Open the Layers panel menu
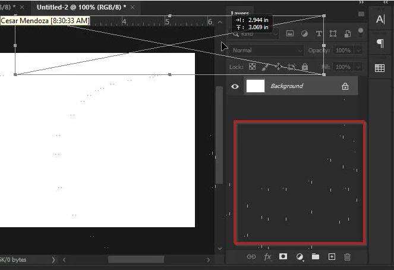 click(x=361, y=14)
